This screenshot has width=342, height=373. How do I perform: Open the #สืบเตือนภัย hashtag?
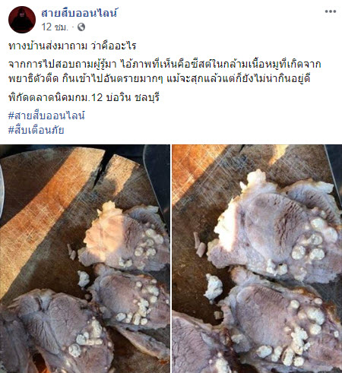tap(36, 130)
